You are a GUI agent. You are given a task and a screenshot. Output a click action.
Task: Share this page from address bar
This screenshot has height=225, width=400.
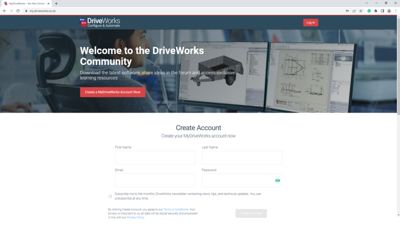(x=354, y=11)
